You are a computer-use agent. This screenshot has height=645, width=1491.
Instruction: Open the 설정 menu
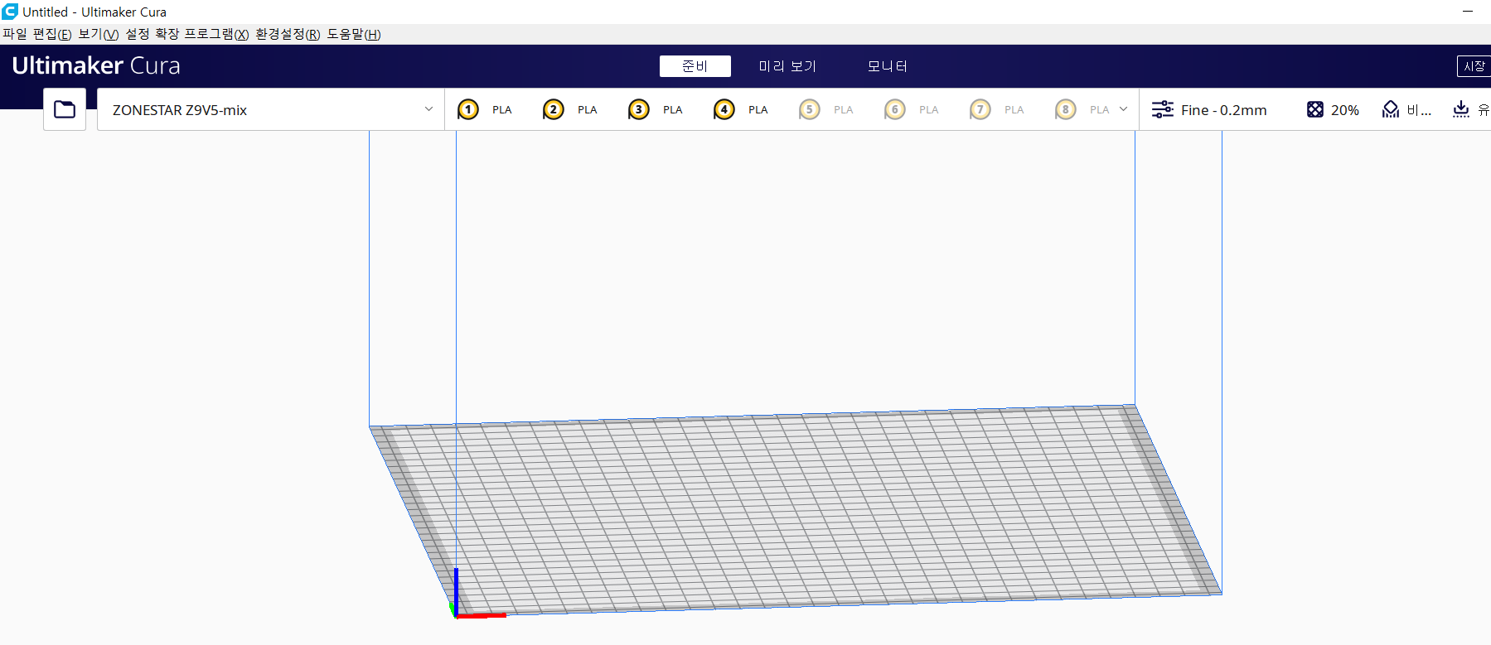[x=138, y=34]
